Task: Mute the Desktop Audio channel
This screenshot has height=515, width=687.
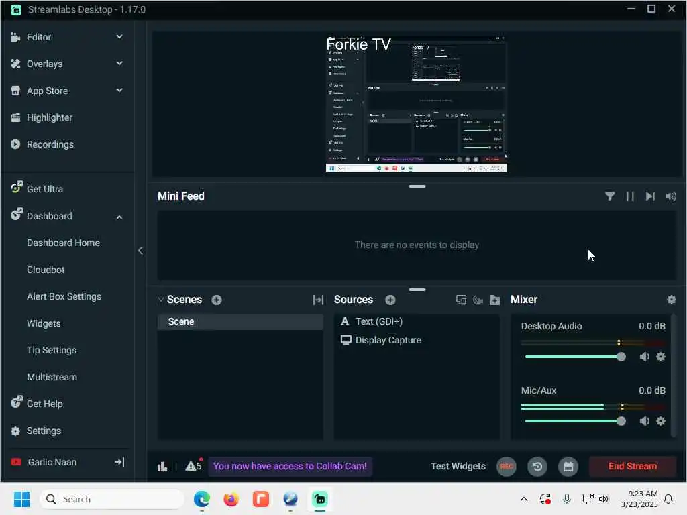Action: 644,357
